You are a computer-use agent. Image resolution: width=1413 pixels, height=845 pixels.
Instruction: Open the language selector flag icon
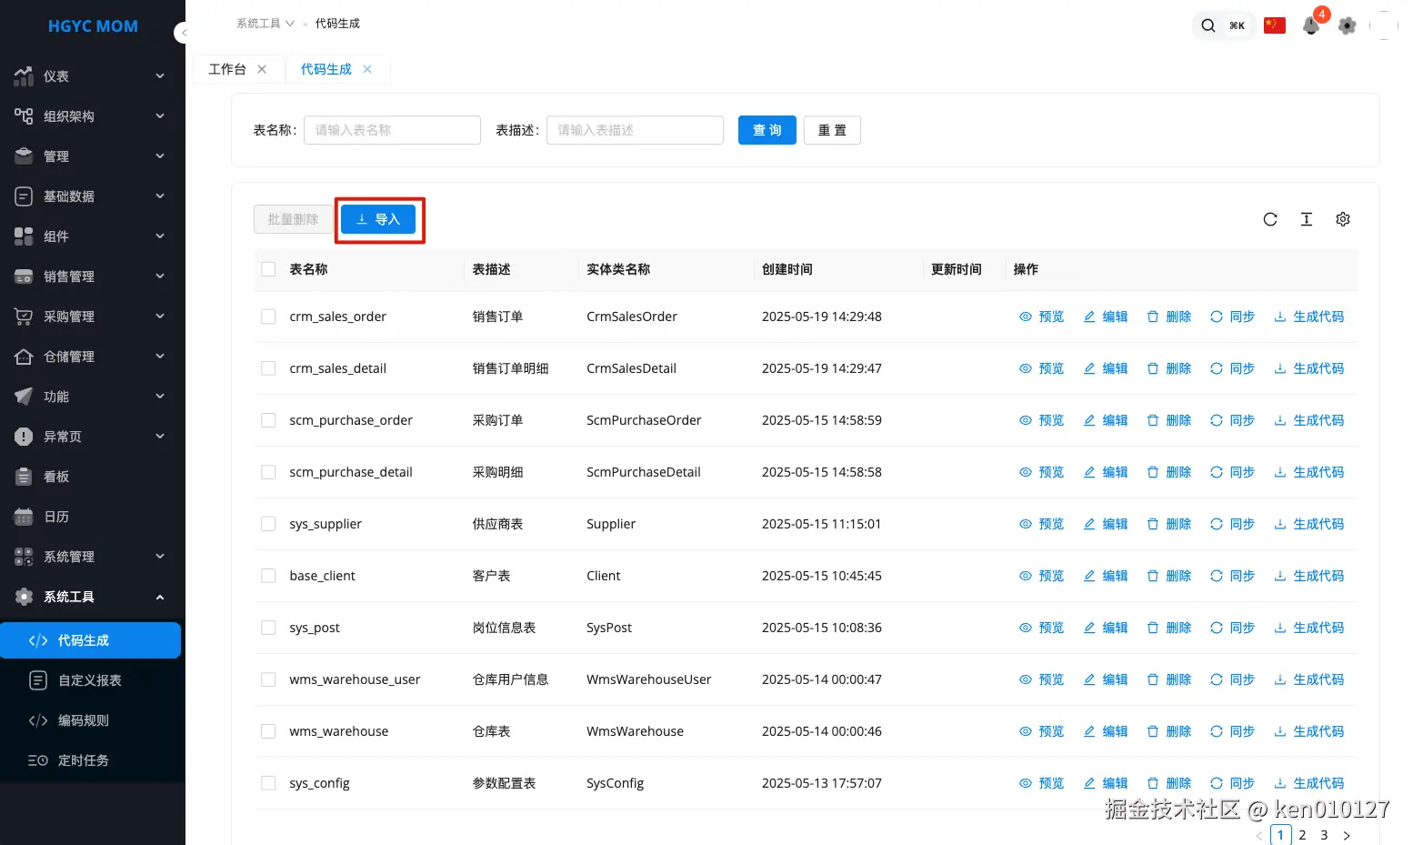coord(1275,25)
